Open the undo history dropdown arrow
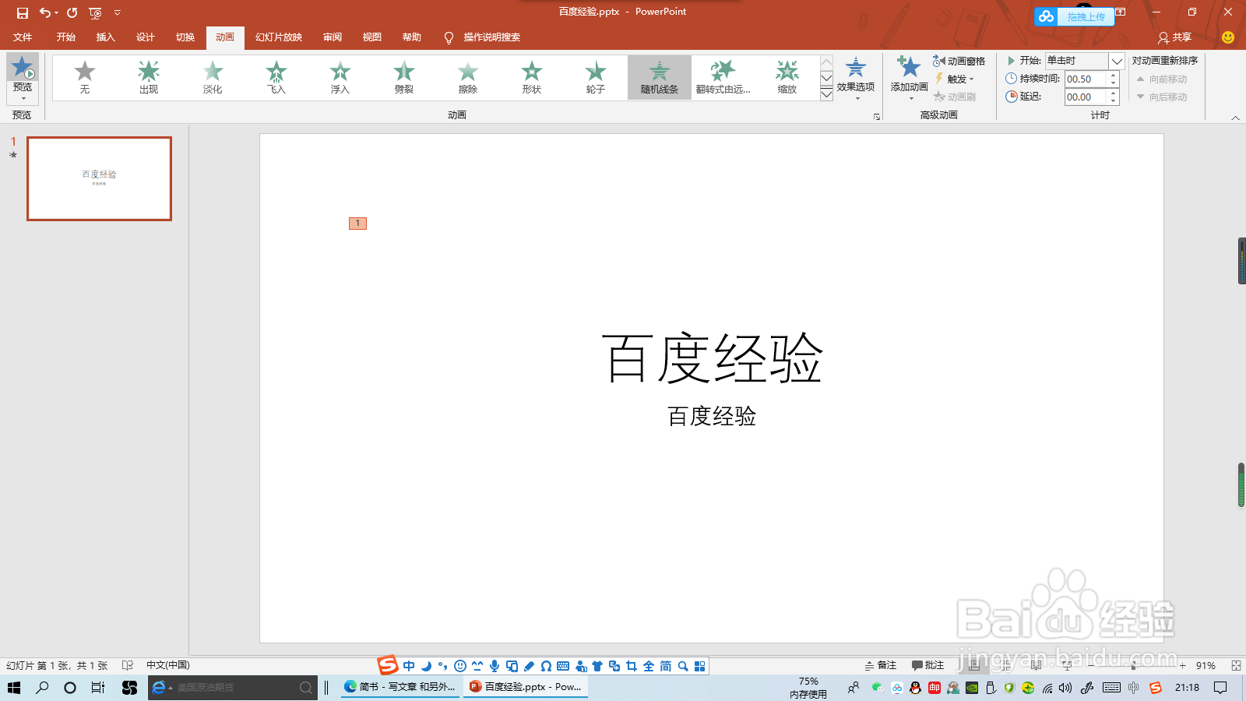This screenshot has height=701, width=1246. [x=56, y=12]
